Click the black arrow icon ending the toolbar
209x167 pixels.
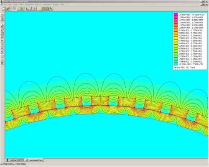(x=51, y=9)
